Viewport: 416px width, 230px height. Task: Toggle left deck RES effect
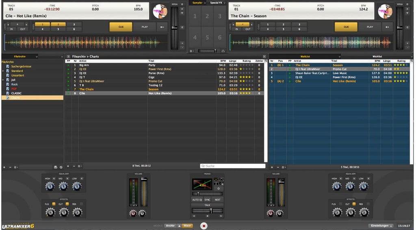pyautogui.click(x=81, y=204)
